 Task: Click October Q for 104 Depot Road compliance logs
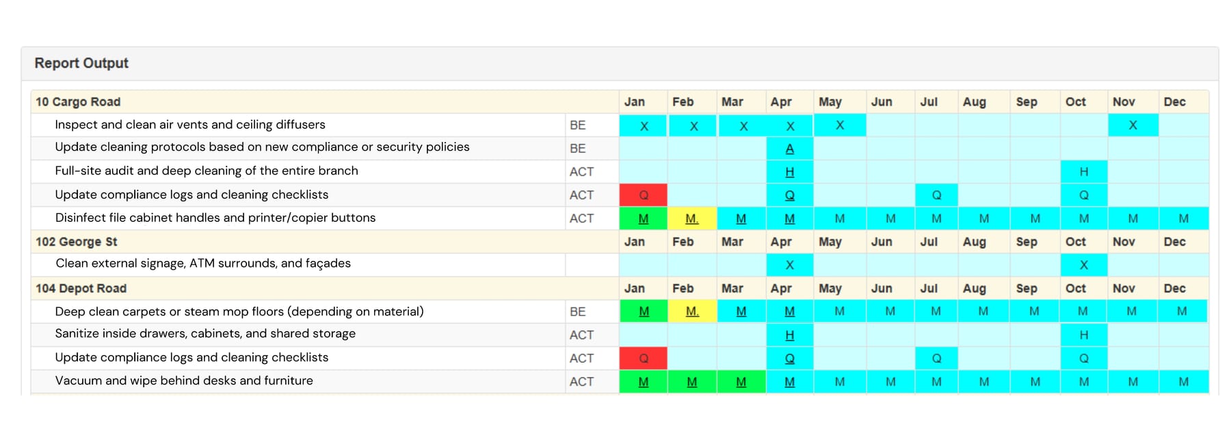click(x=1084, y=358)
